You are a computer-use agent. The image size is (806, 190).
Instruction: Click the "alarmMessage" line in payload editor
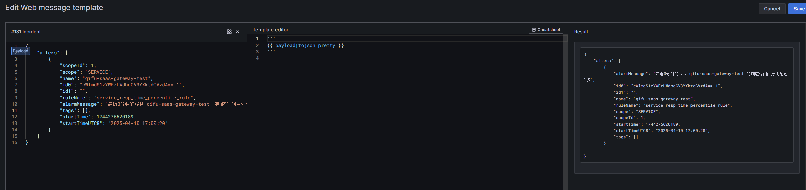click(153, 104)
